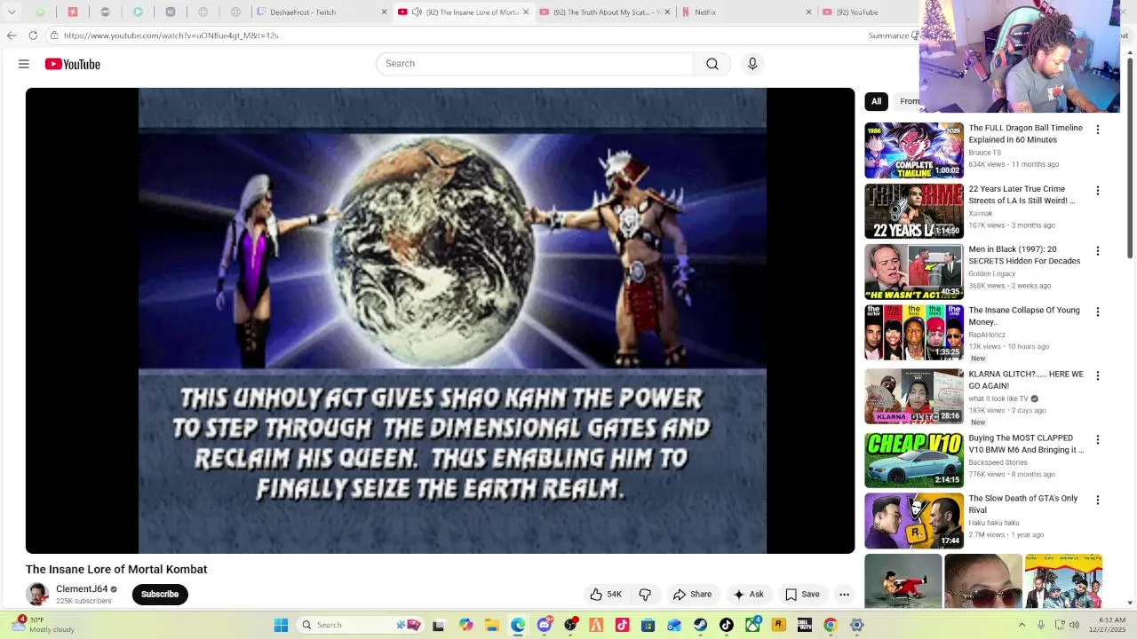The height and width of the screenshot is (639, 1137).
Task: Open ClementJ64 channel avatar
Action: coord(37,595)
